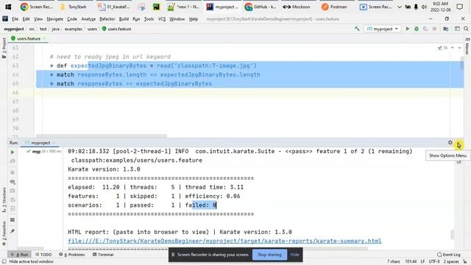Select myproject tab in Run panel

(40, 143)
